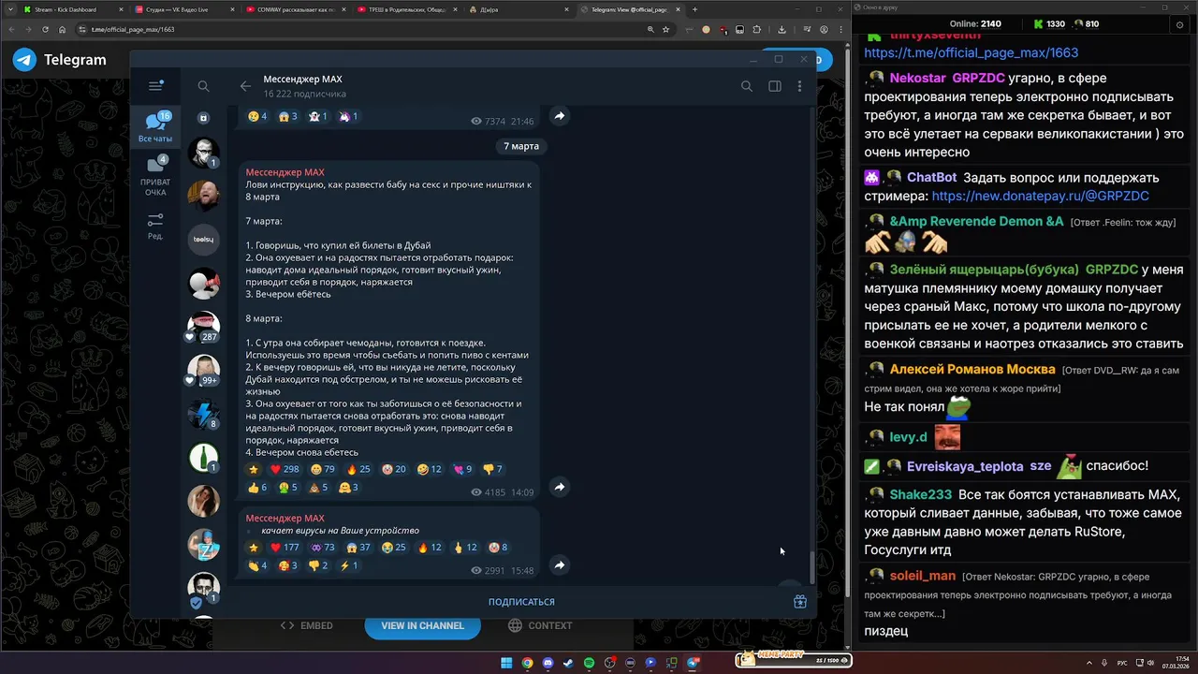Open Discord from the taskbar
This screenshot has width=1198, height=674.
[548, 663]
